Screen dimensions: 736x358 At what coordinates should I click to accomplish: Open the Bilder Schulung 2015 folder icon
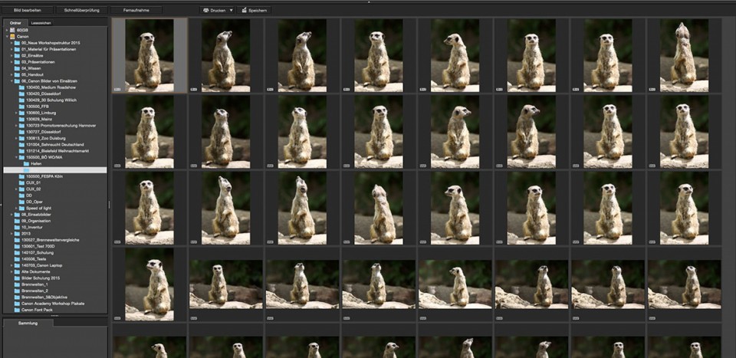pos(18,278)
